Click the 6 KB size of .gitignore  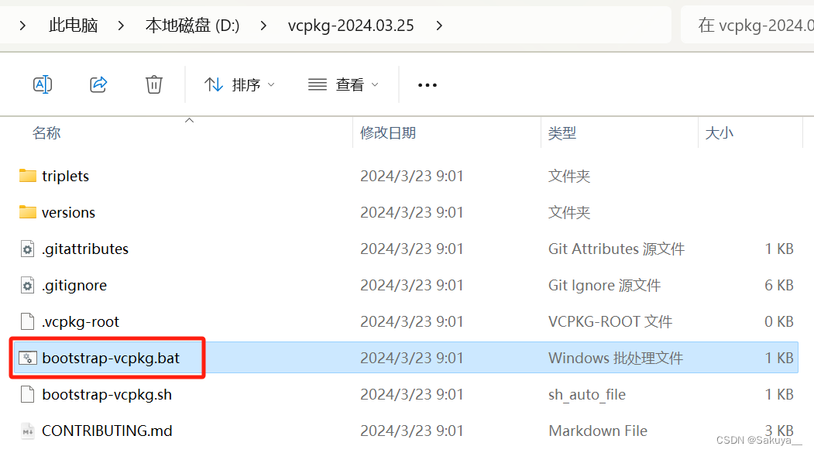(x=778, y=285)
